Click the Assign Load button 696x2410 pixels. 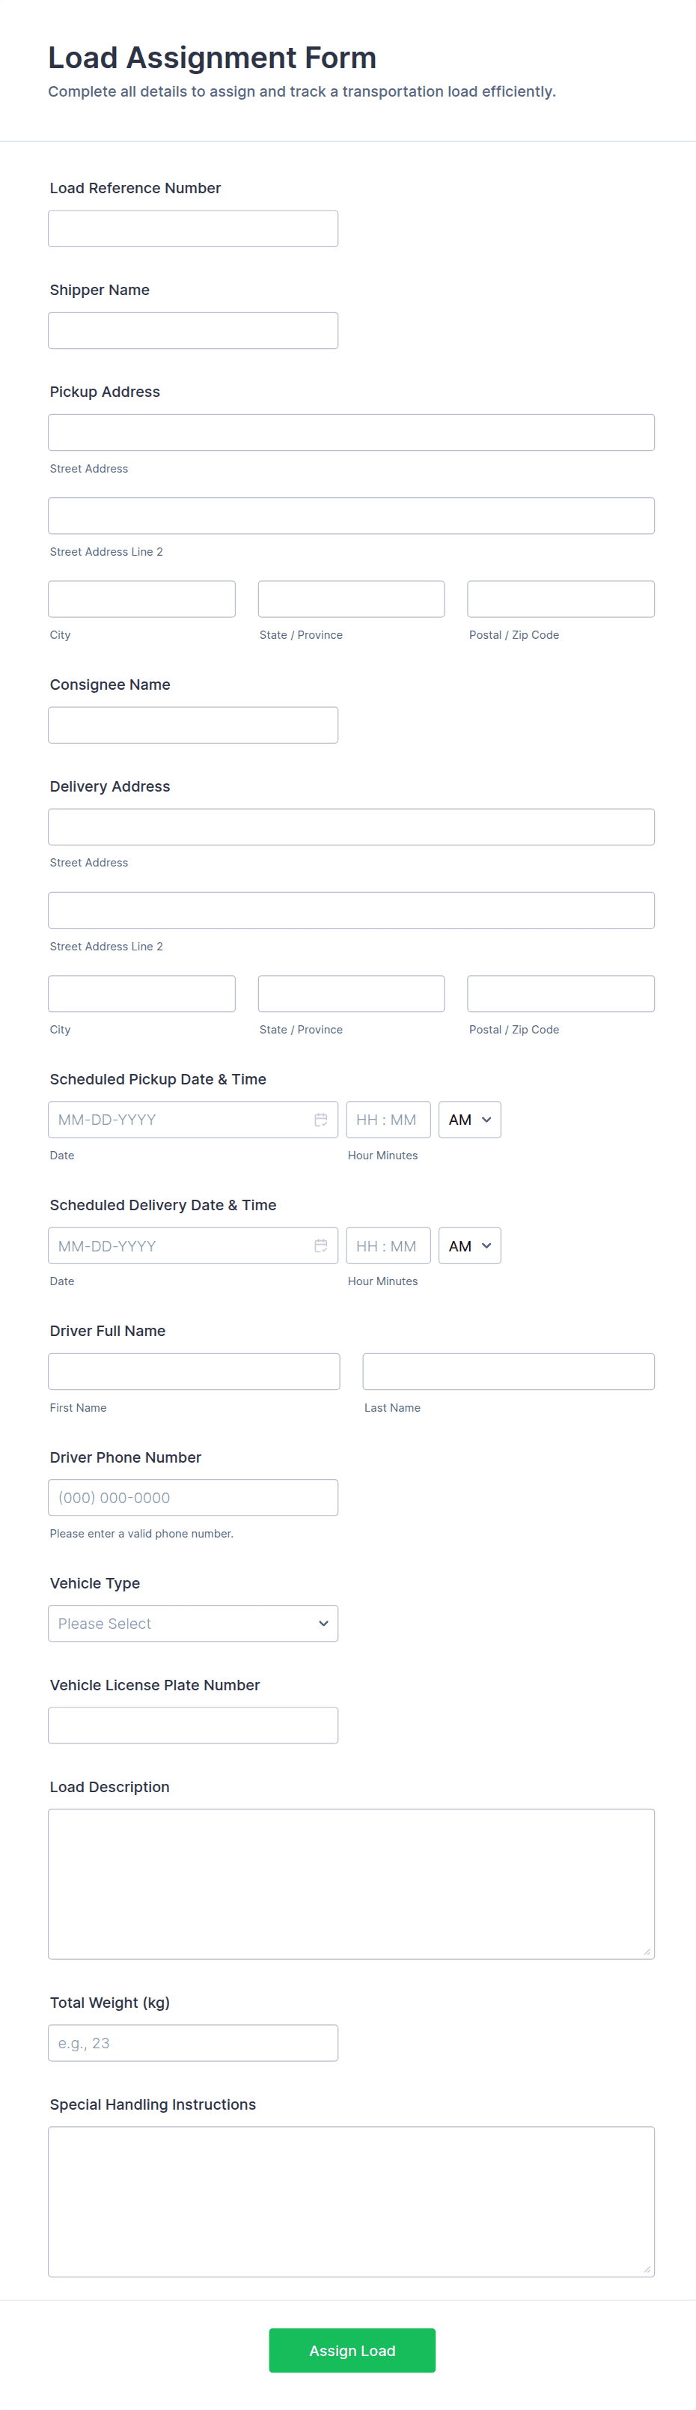[352, 2350]
